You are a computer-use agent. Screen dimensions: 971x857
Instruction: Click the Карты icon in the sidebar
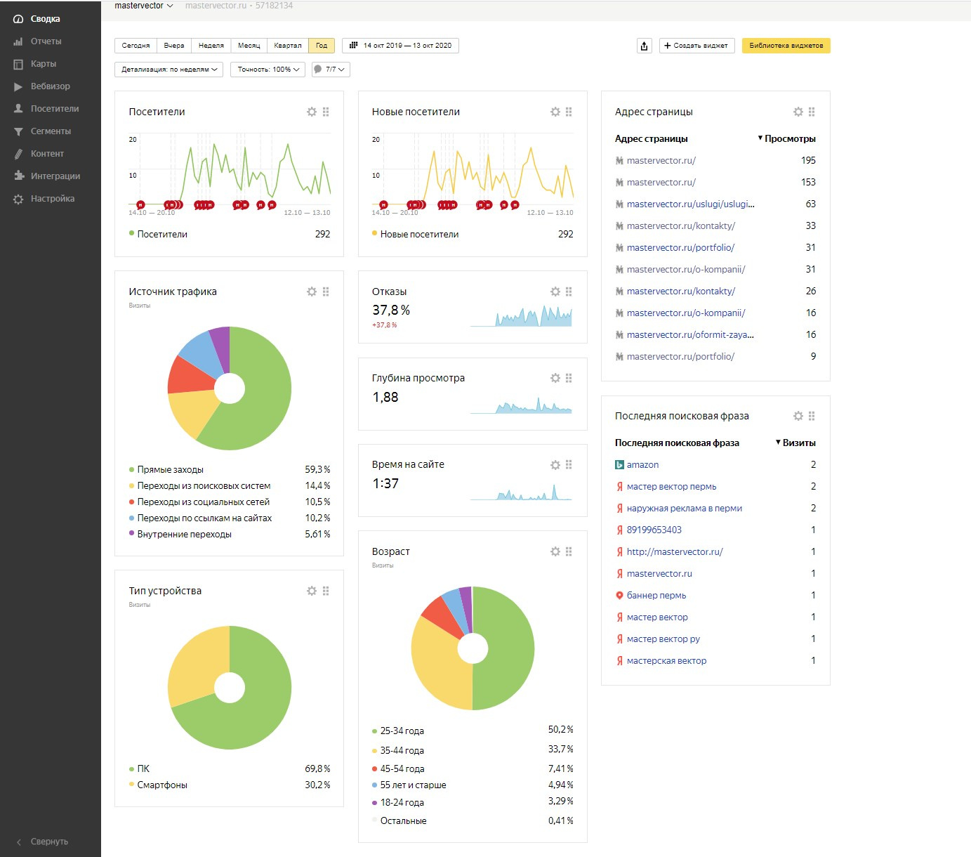[18, 64]
